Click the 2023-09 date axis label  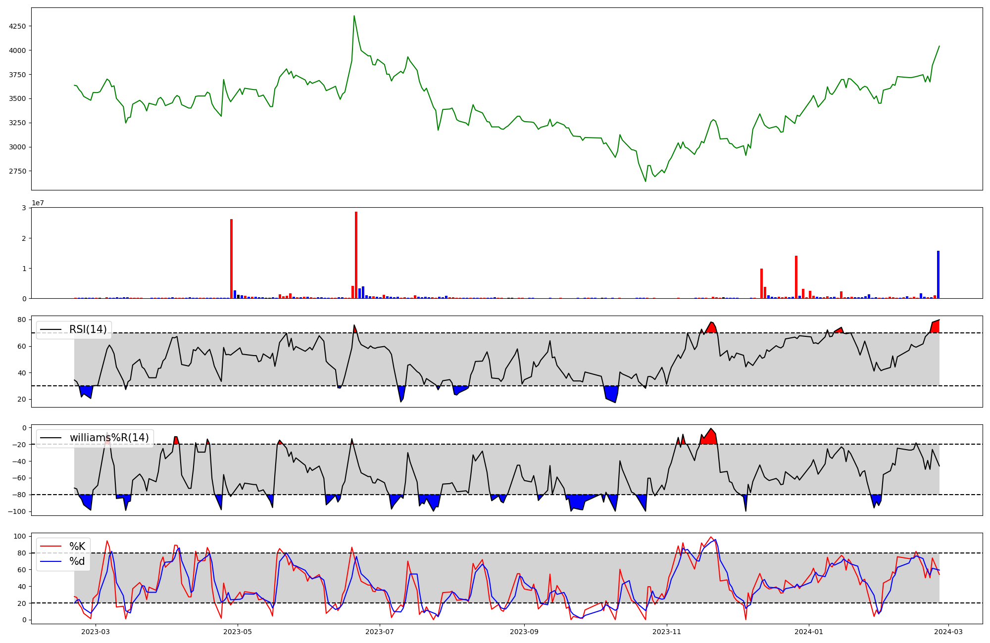(524, 631)
